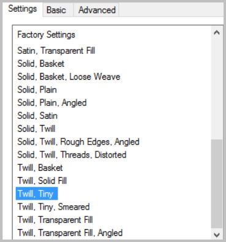Choose the Solid, Plain, Angled preset

[52, 103]
